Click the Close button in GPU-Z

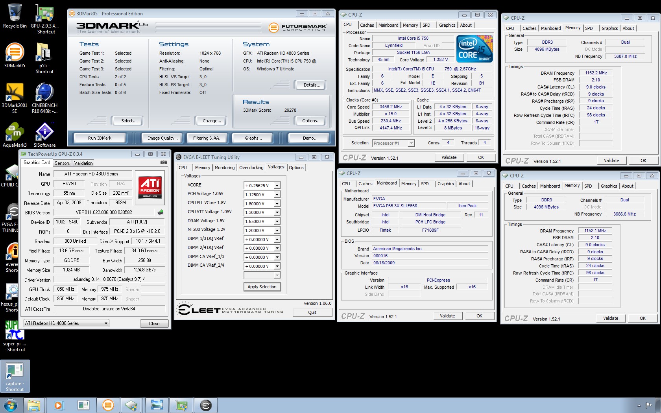[154, 324]
